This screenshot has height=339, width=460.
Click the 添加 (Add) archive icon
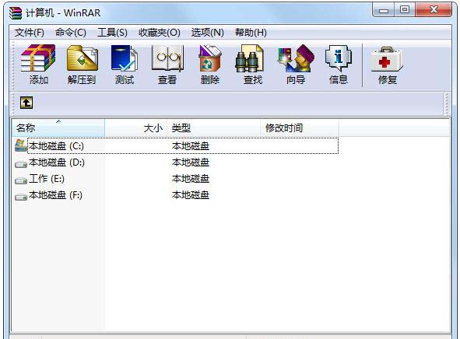(38, 58)
